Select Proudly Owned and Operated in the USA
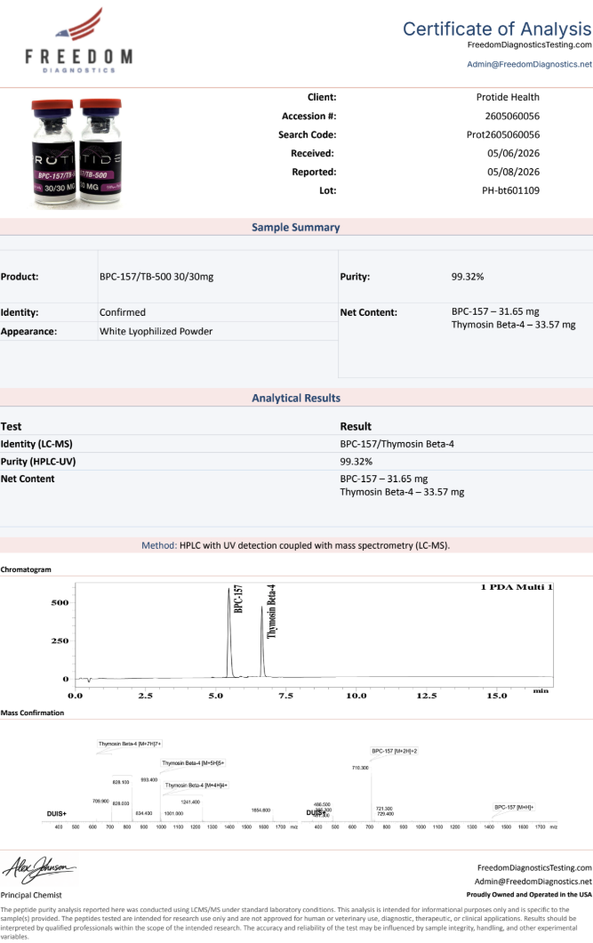Image resolution: width=593 pixels, height=943 pixels. [x=529, y=895]
